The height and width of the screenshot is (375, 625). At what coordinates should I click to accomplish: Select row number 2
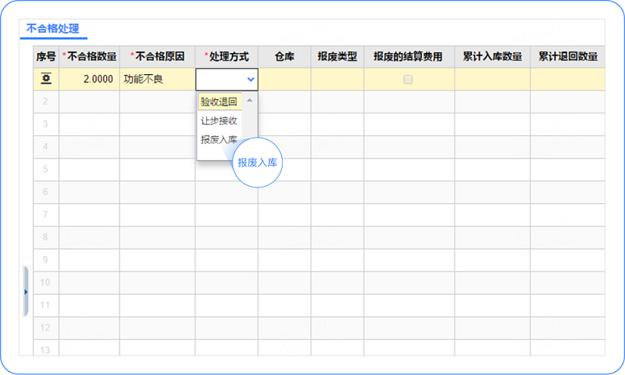[x=45, y=102]
